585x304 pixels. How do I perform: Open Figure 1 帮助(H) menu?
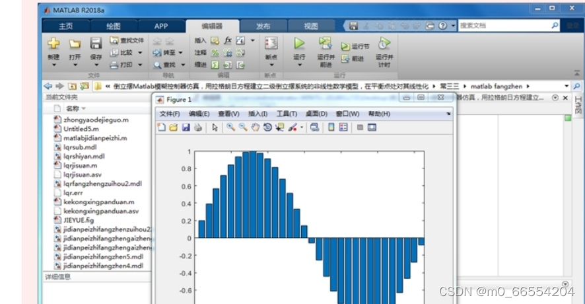379,114
